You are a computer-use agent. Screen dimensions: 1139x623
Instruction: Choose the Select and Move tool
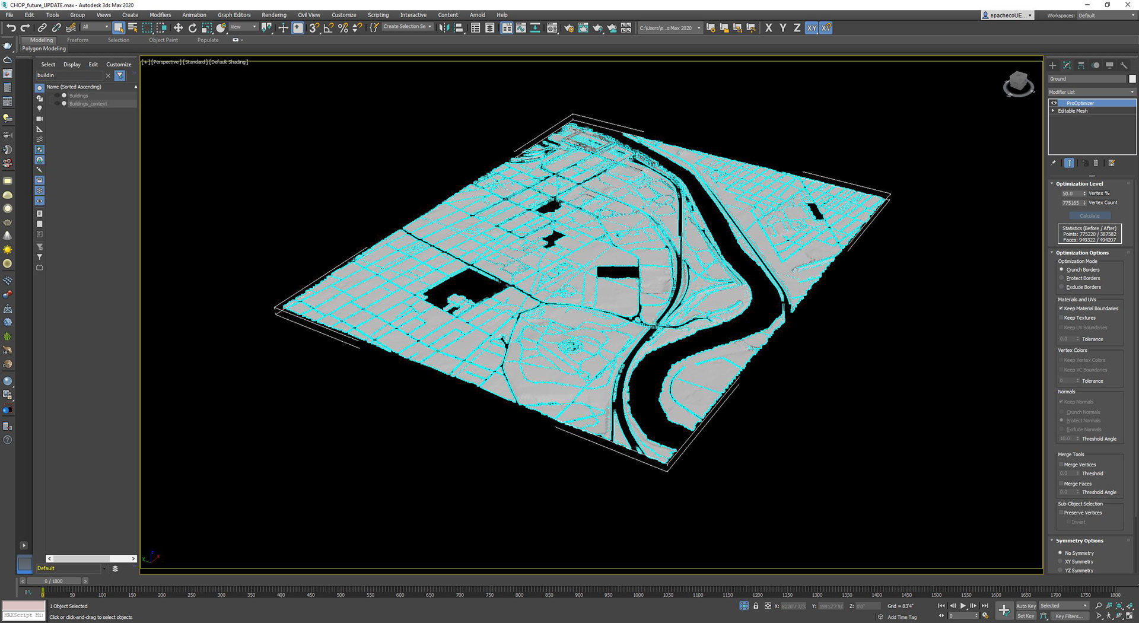pyautogui.click(x=178, y=28)
